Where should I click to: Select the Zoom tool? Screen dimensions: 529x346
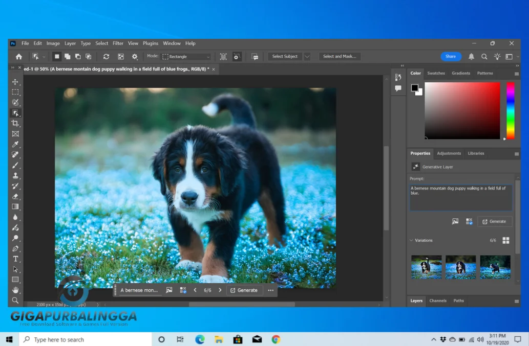click(15, 301)
